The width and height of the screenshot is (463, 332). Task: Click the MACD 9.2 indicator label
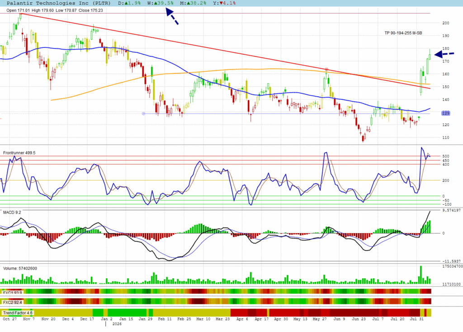click(12, 212)
